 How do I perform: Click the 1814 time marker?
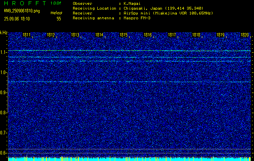[x=99, y=35]
